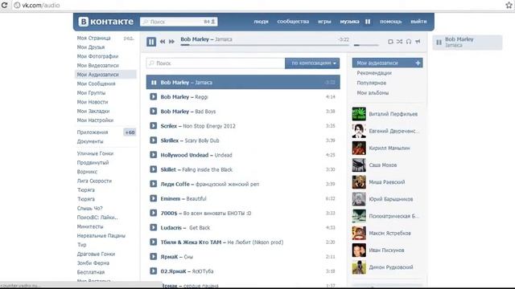Open Мои Друзья

(91, 47)
